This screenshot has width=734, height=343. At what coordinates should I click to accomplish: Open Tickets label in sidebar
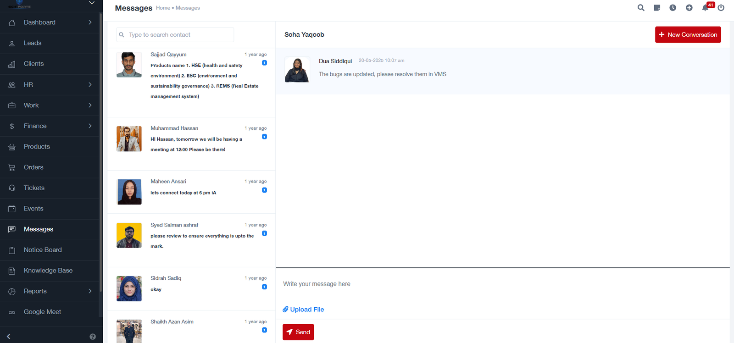(34, 188)
